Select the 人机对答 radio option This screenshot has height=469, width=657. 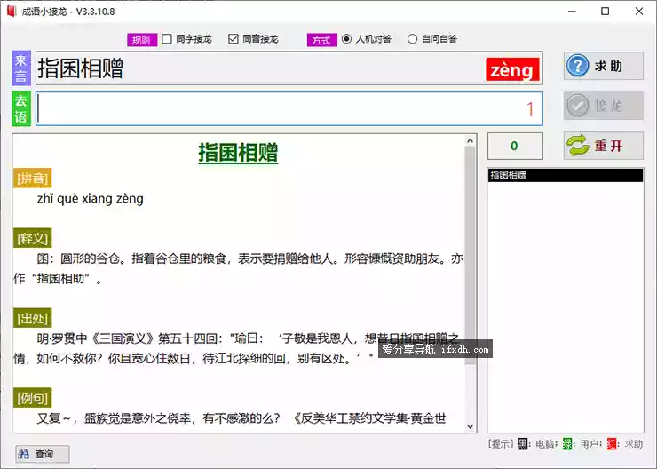click(x=346, y=39)
